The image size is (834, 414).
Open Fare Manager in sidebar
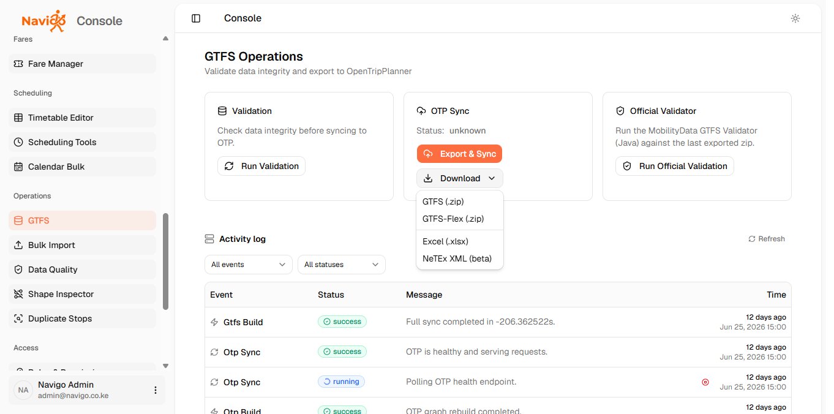82,64
